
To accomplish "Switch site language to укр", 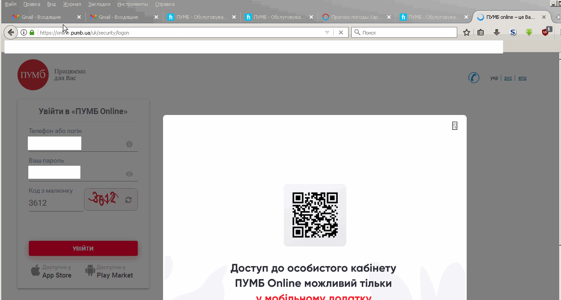I will [494, 78].
